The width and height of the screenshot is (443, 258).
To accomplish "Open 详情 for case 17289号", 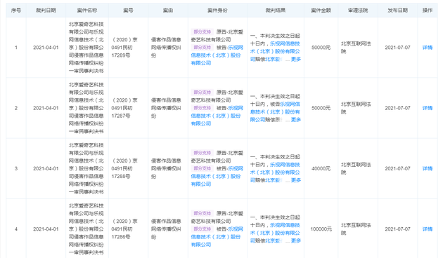I will coord(428,48).
